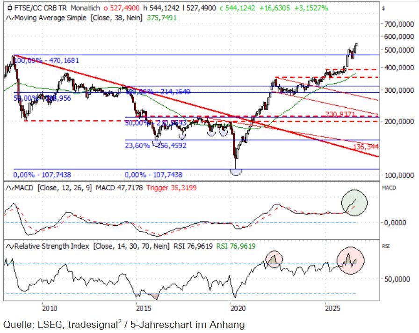
Task: Click the 2010 year label on the time axis
Action: (x=50, y=309)
